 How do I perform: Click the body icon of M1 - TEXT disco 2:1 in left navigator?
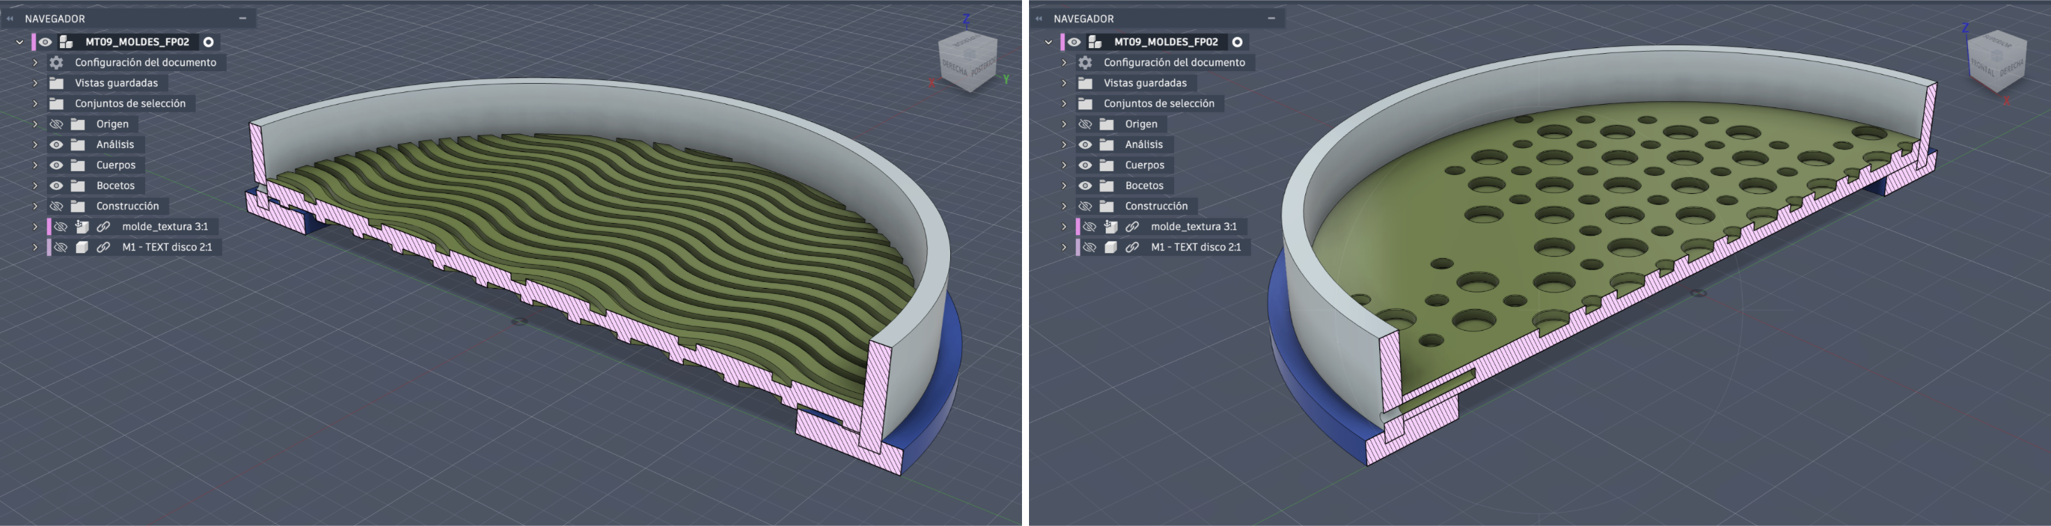pos(81,248)
